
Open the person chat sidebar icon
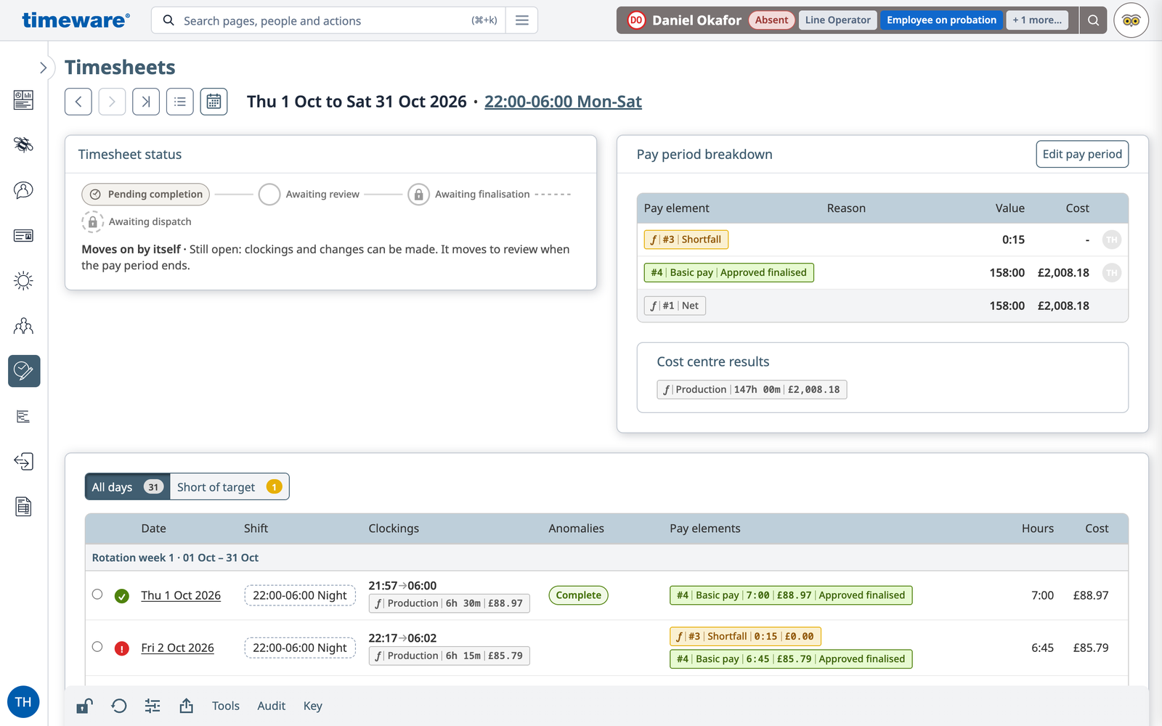pyautogui.click(x=23, y=190)
